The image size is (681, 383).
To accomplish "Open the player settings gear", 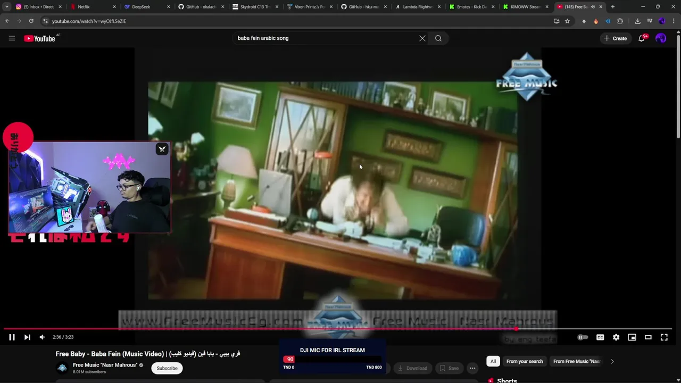I will [616, 337].
